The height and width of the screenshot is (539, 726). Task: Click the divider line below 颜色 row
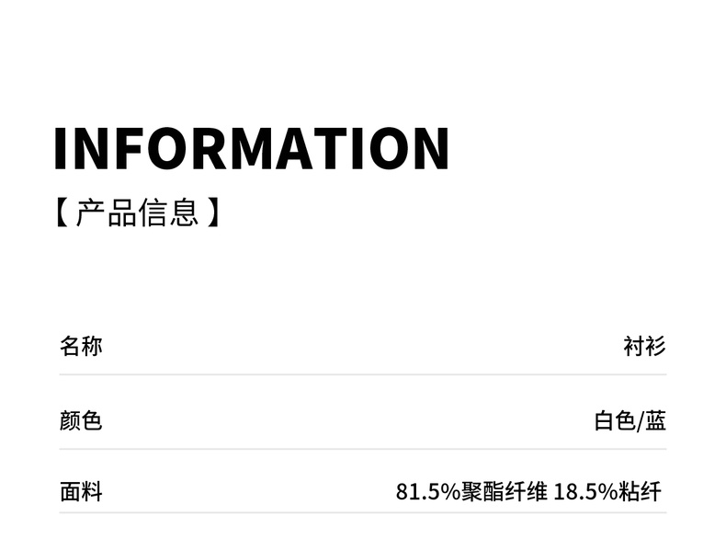363,449
